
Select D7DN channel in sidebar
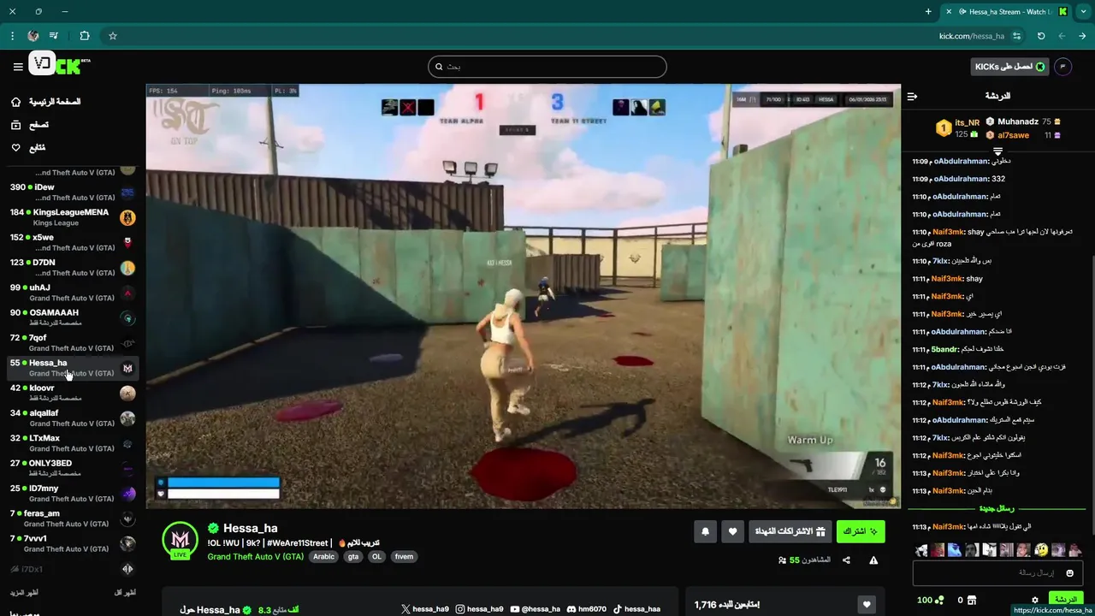(x=73, y=268)
